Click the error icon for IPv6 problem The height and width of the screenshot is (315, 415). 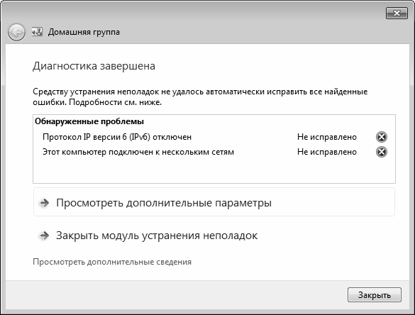point(382,137)
